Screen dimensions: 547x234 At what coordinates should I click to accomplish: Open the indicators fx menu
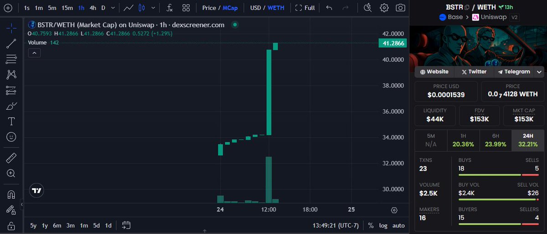[x=170, y=8]
